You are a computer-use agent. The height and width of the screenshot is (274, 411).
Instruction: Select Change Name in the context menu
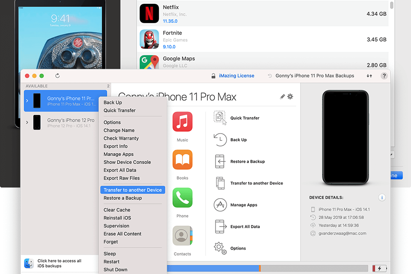(119, 130)
